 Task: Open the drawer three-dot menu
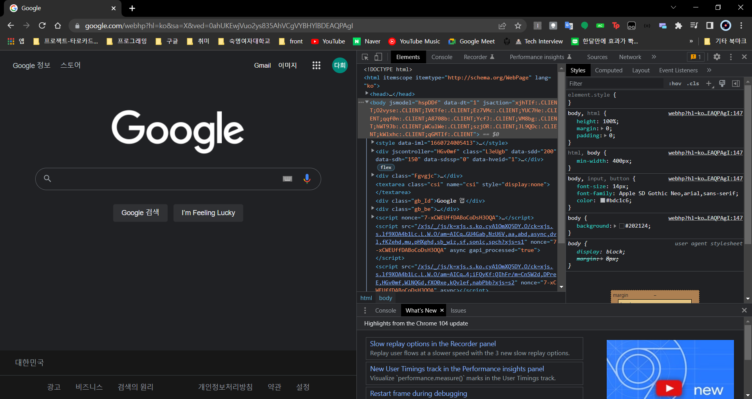pos(365,310)
